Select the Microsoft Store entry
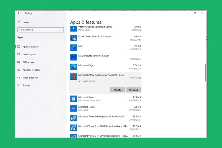This screenshot has width=222, height=148. (x=105, y=99)
